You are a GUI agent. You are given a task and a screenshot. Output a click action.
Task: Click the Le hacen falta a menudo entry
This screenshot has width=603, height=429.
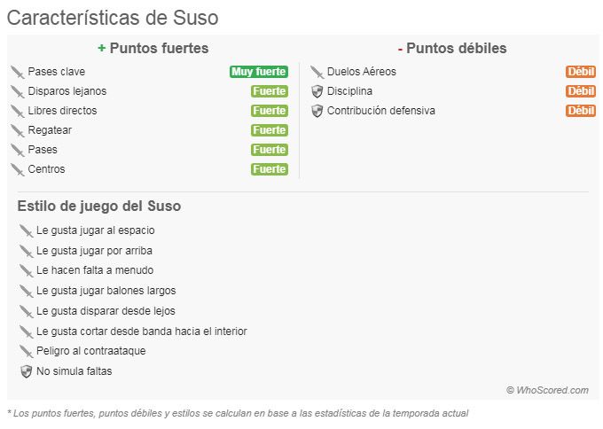point(95,270)
